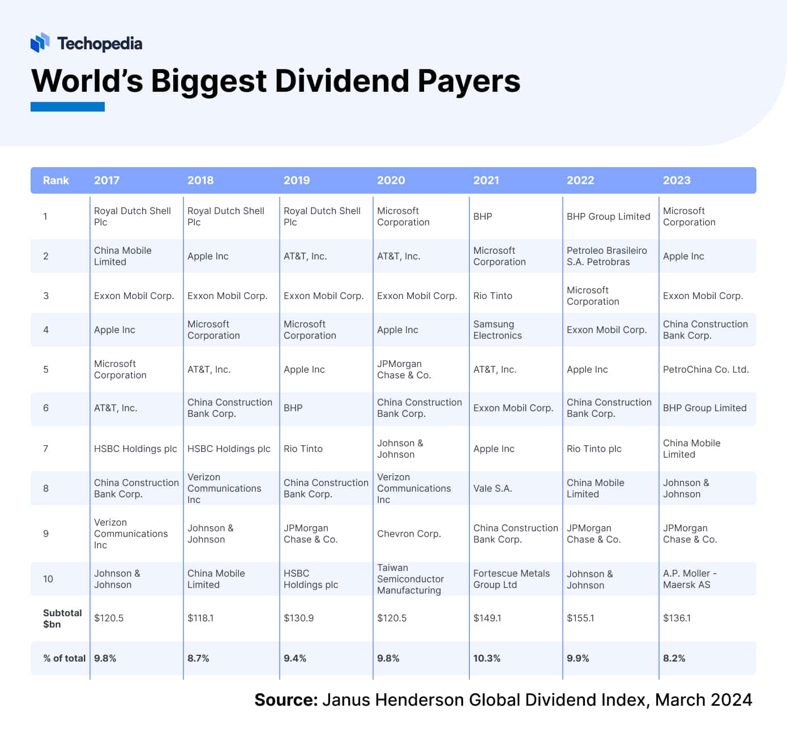Click 2023 rank 3 Exxon Mobil Corp.
787x742 pixels.
(x=703, y=296)
